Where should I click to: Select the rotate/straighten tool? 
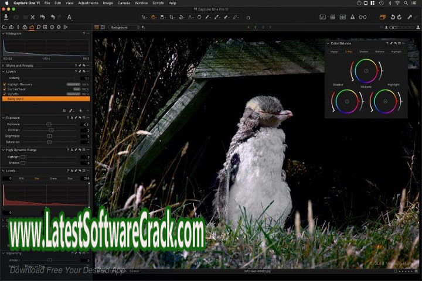(181, 17)
